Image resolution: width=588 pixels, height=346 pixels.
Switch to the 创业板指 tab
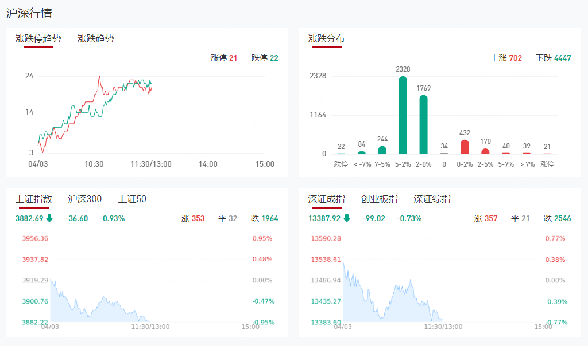pos(379,199)
